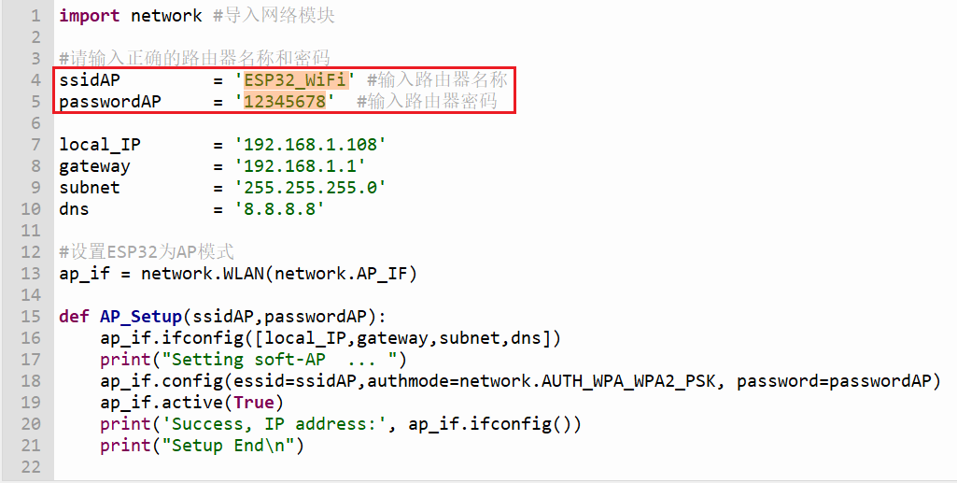This screenshot has width=957, height=483.
Task: Click the subnet value '255.255.255.0'
Action: 311,188
